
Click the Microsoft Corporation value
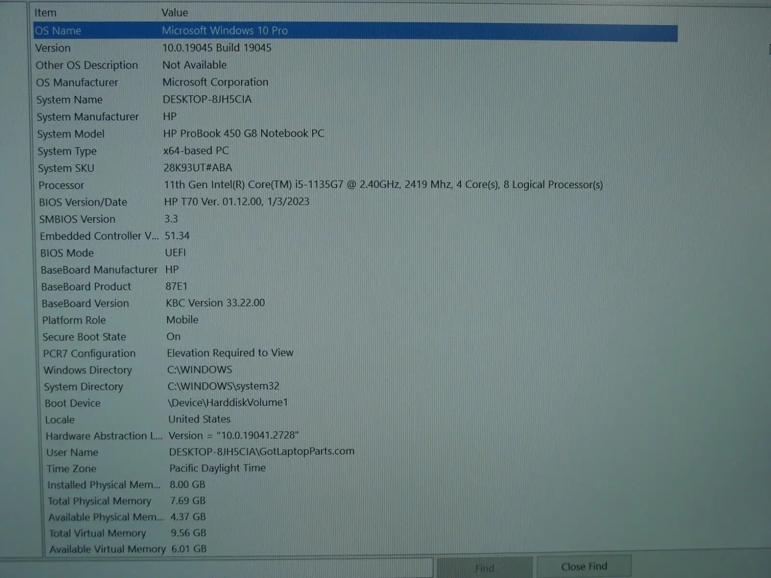[215, 82]
